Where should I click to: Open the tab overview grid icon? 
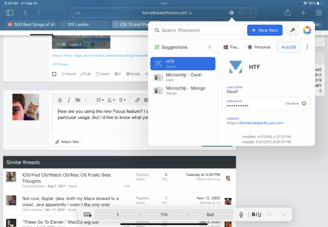click(319, 13)
